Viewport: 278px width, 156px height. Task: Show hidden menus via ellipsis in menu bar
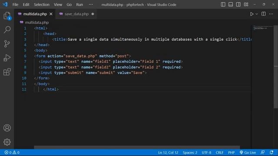[x=91, y=4]
